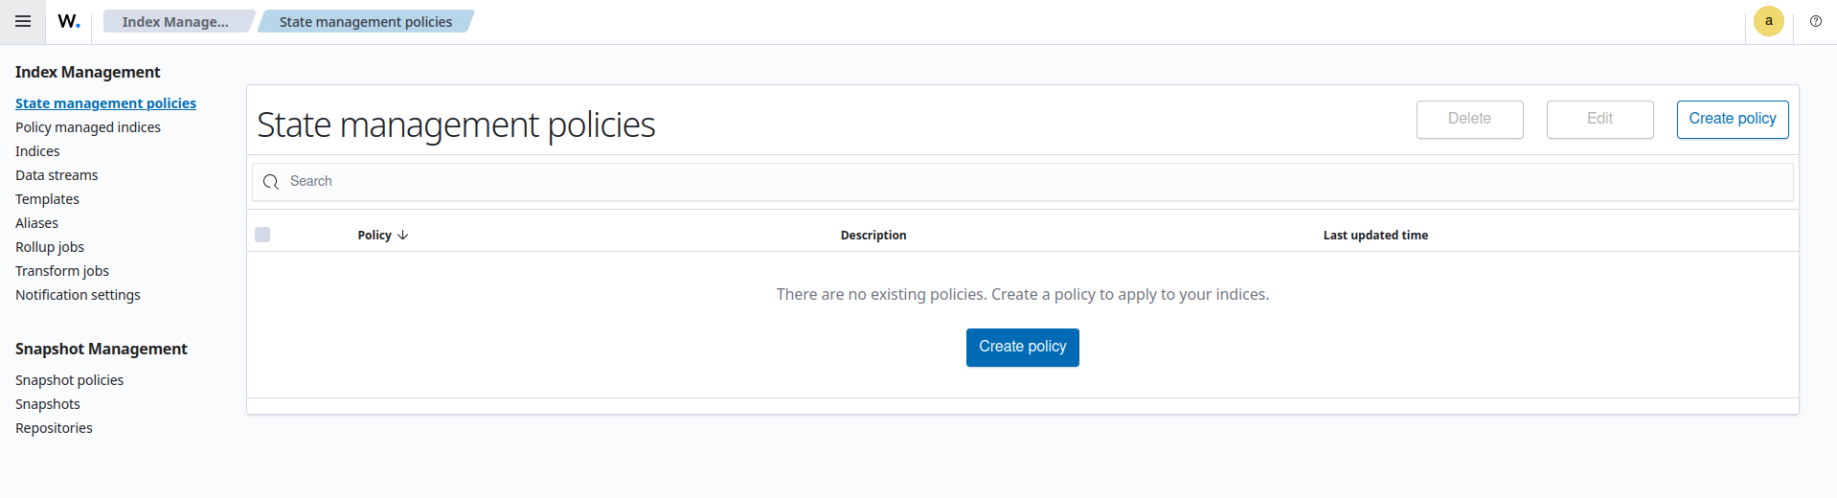1837x498 pixels.
Task: Go to Indices in sidebar
Action: 37,151
